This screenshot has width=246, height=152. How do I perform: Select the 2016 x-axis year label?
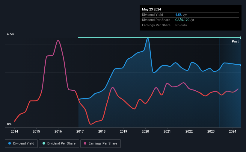tap(58, 131)
